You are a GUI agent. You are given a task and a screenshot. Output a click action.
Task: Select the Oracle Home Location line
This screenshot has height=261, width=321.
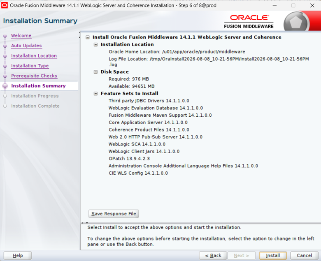177,52
